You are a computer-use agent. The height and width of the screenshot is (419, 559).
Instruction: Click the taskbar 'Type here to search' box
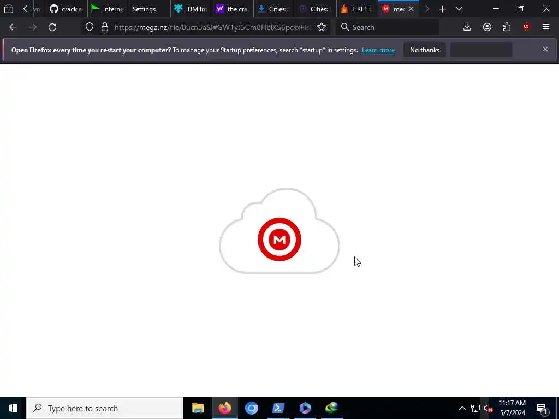105,408
